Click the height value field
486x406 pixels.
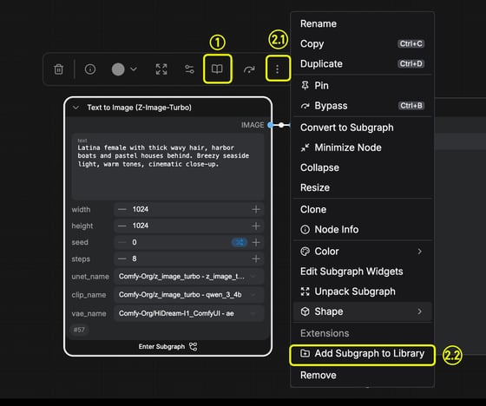(x=189, y=226)
